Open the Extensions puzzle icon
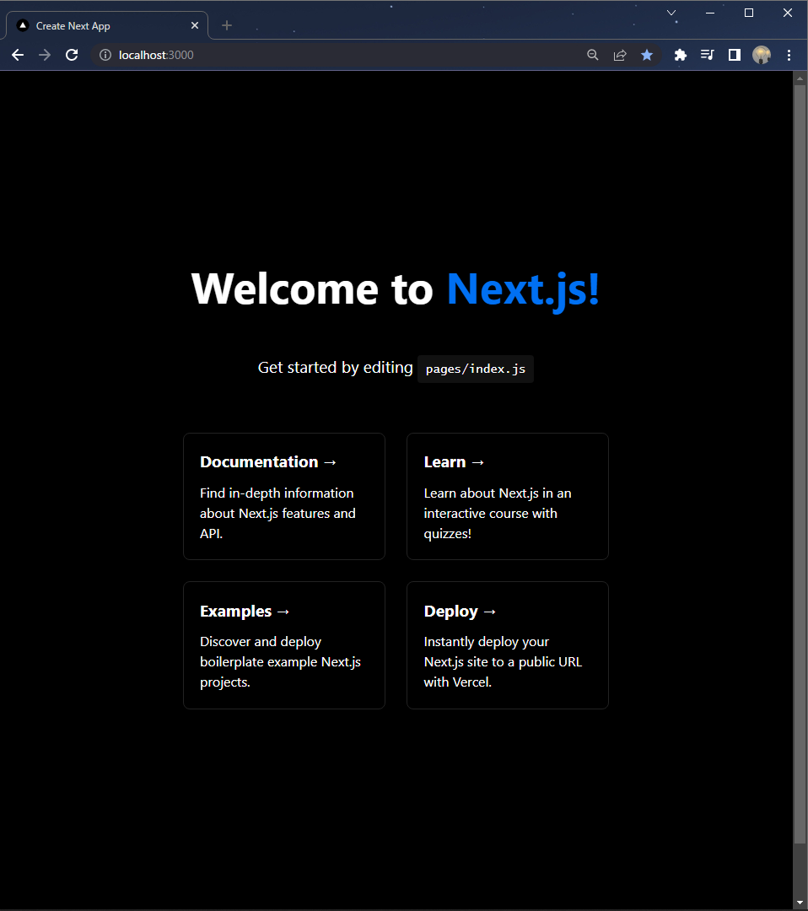 coord(681,55)
